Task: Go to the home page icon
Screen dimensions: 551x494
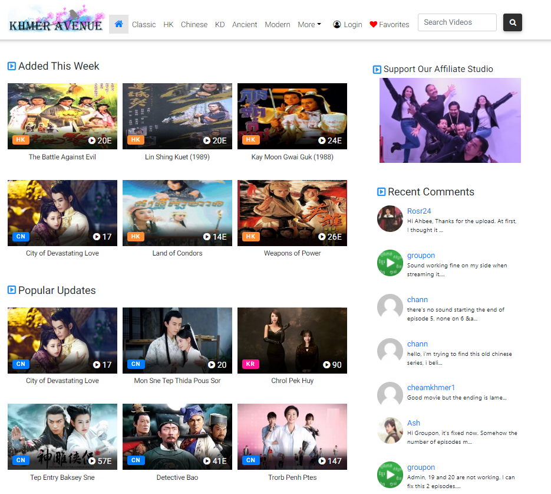Action: coord(119,24)
